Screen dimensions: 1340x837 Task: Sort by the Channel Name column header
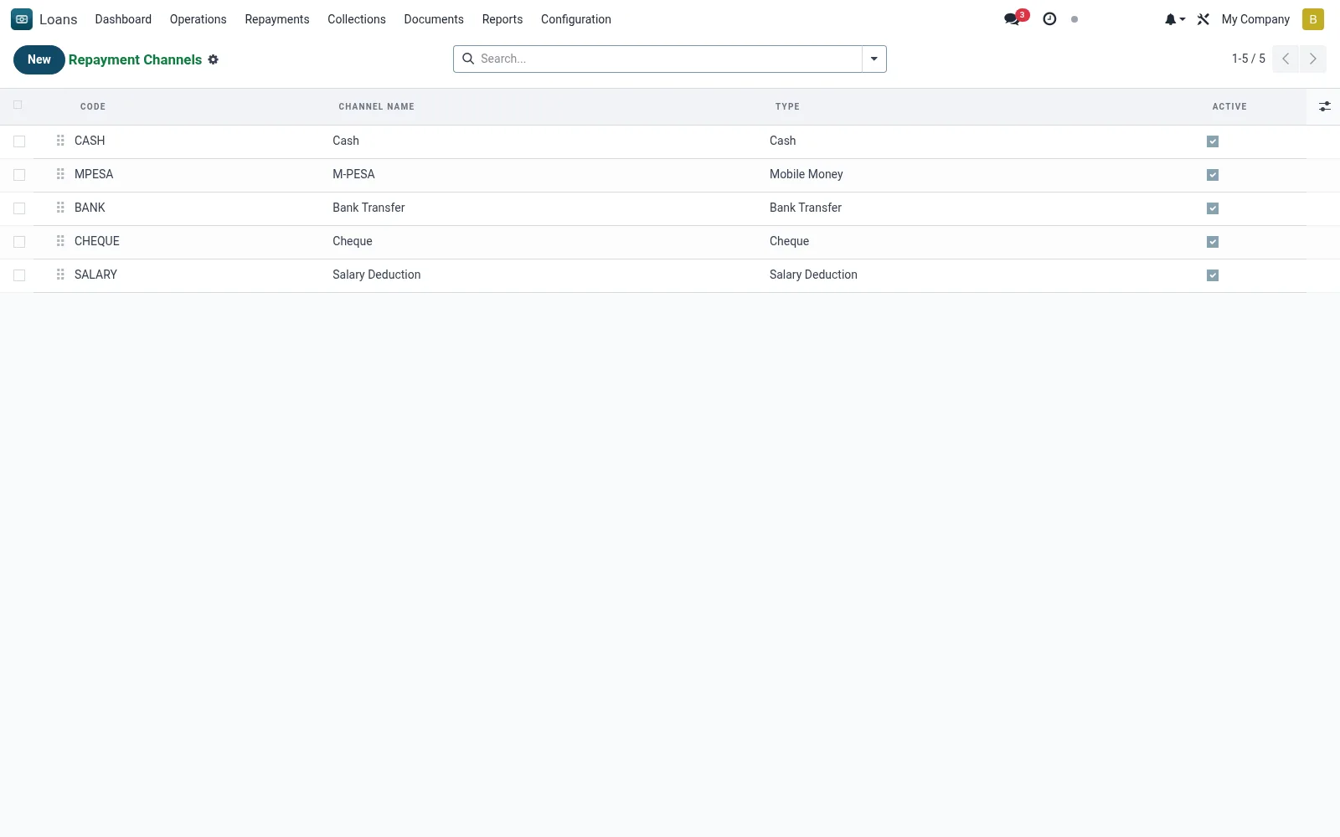pos(376,106)
